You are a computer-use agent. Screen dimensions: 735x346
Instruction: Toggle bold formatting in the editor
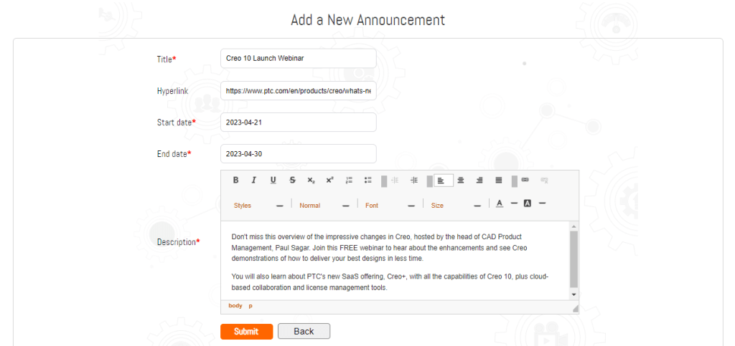pyautogui.click(x=235, y=181)
